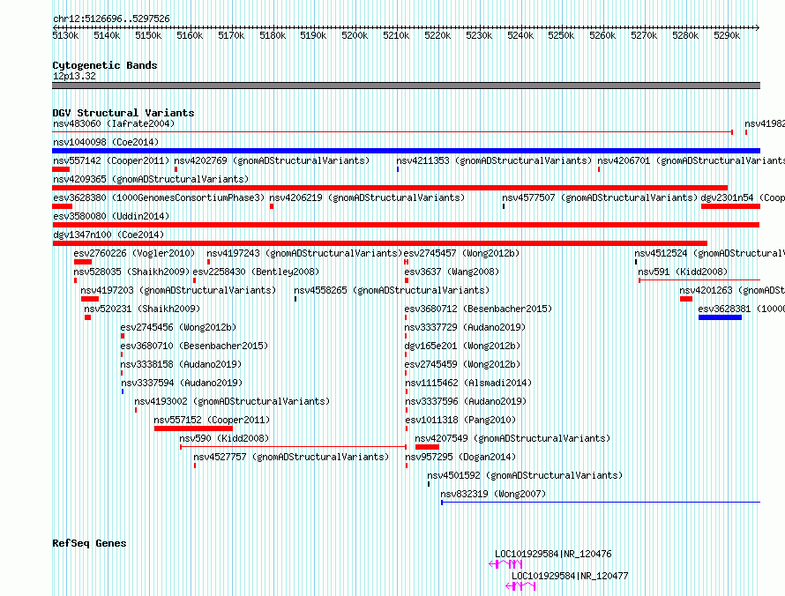Open the nsv4206701 gnomAD variant label
Image resolution: width=785 pixels, height=596 pixels.
click(691, 160)
